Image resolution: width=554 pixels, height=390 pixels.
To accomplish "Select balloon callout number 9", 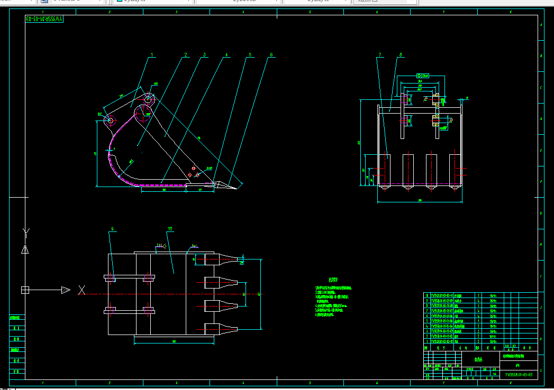I will click(112, 229).
